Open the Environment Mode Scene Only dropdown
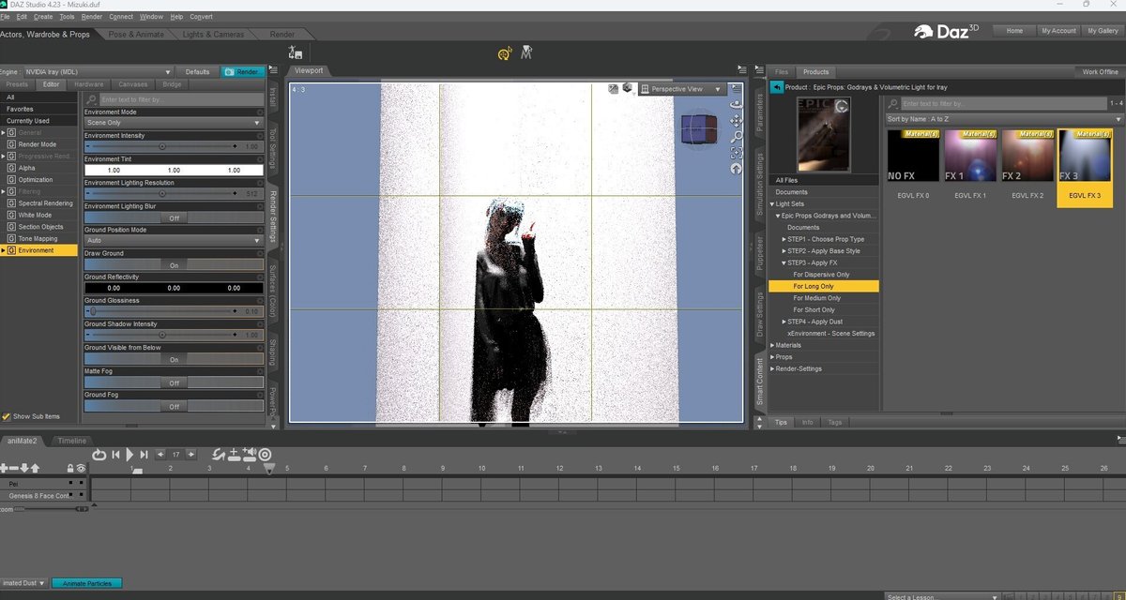This screenshot has width=1126, height=600. point(174,123)
